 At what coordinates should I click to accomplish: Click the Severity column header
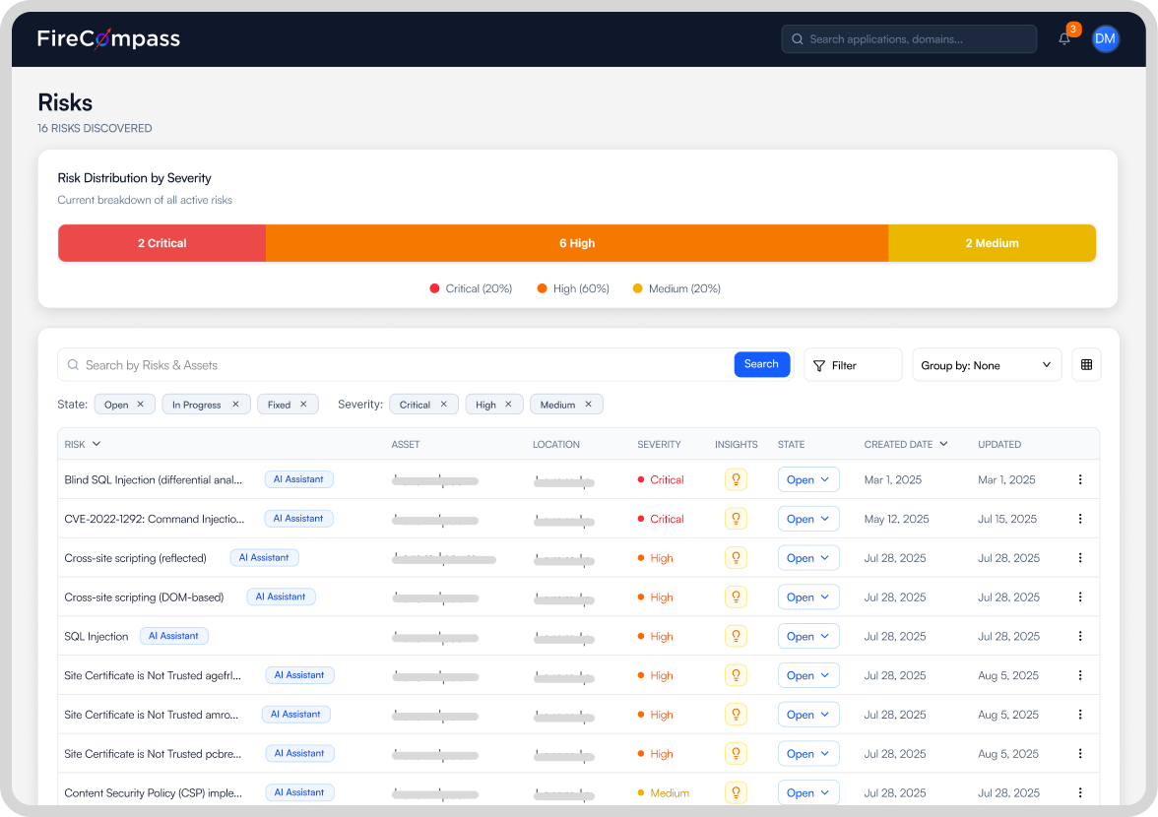(x=659, y=445)
